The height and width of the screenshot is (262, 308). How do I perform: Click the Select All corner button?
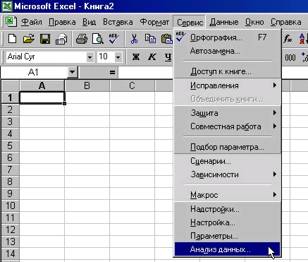coord(10,85)
